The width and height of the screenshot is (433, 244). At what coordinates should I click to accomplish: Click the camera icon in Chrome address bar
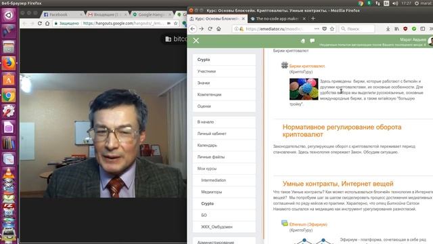pyautogui.click(x=168, y=24)
